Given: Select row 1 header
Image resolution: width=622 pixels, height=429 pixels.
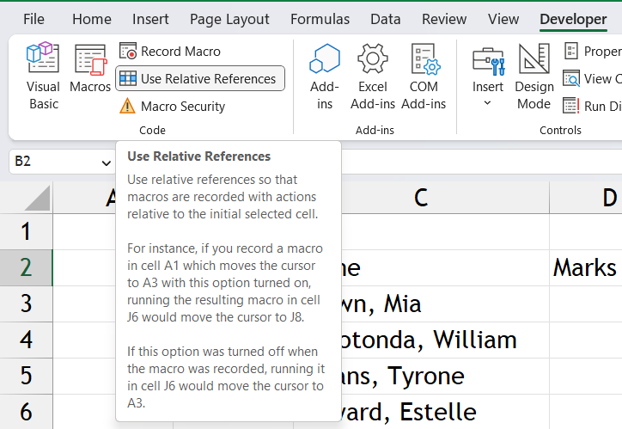Looking at the screenshot, I should pos(26,232).
